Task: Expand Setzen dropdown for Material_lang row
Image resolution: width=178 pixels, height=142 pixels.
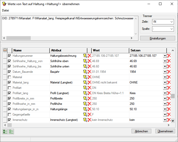Action: pos(165,82)
